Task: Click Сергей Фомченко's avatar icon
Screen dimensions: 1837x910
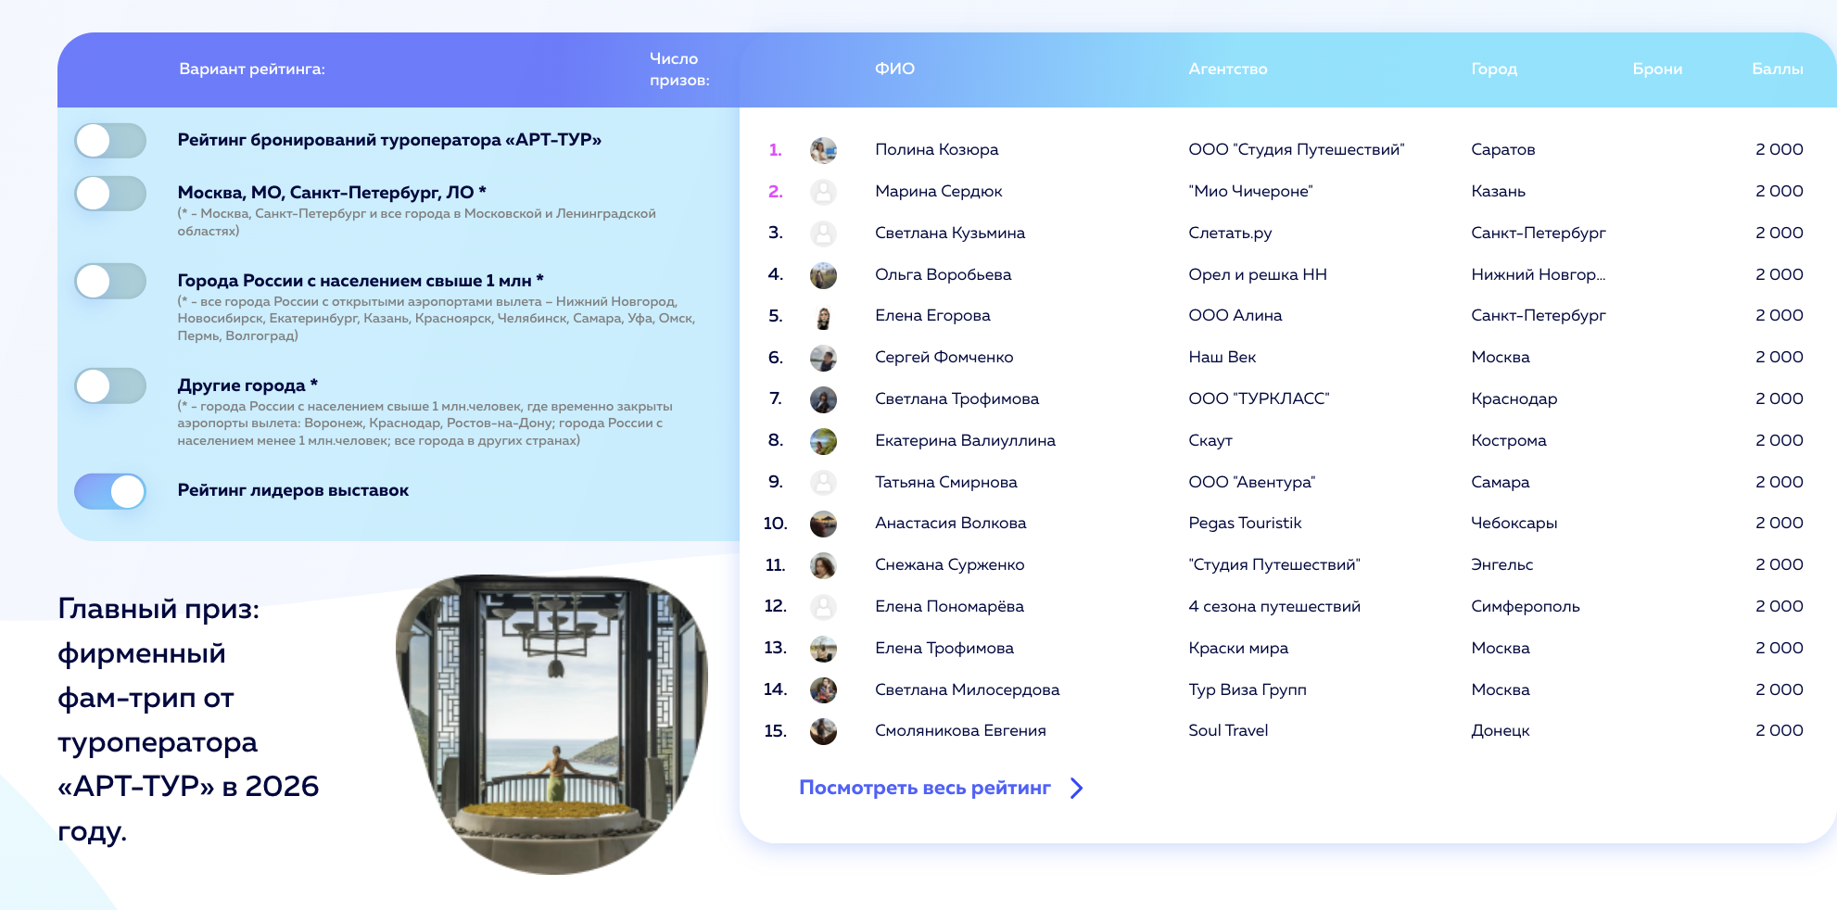Action: pyautogui.click(x=823, y=358)
